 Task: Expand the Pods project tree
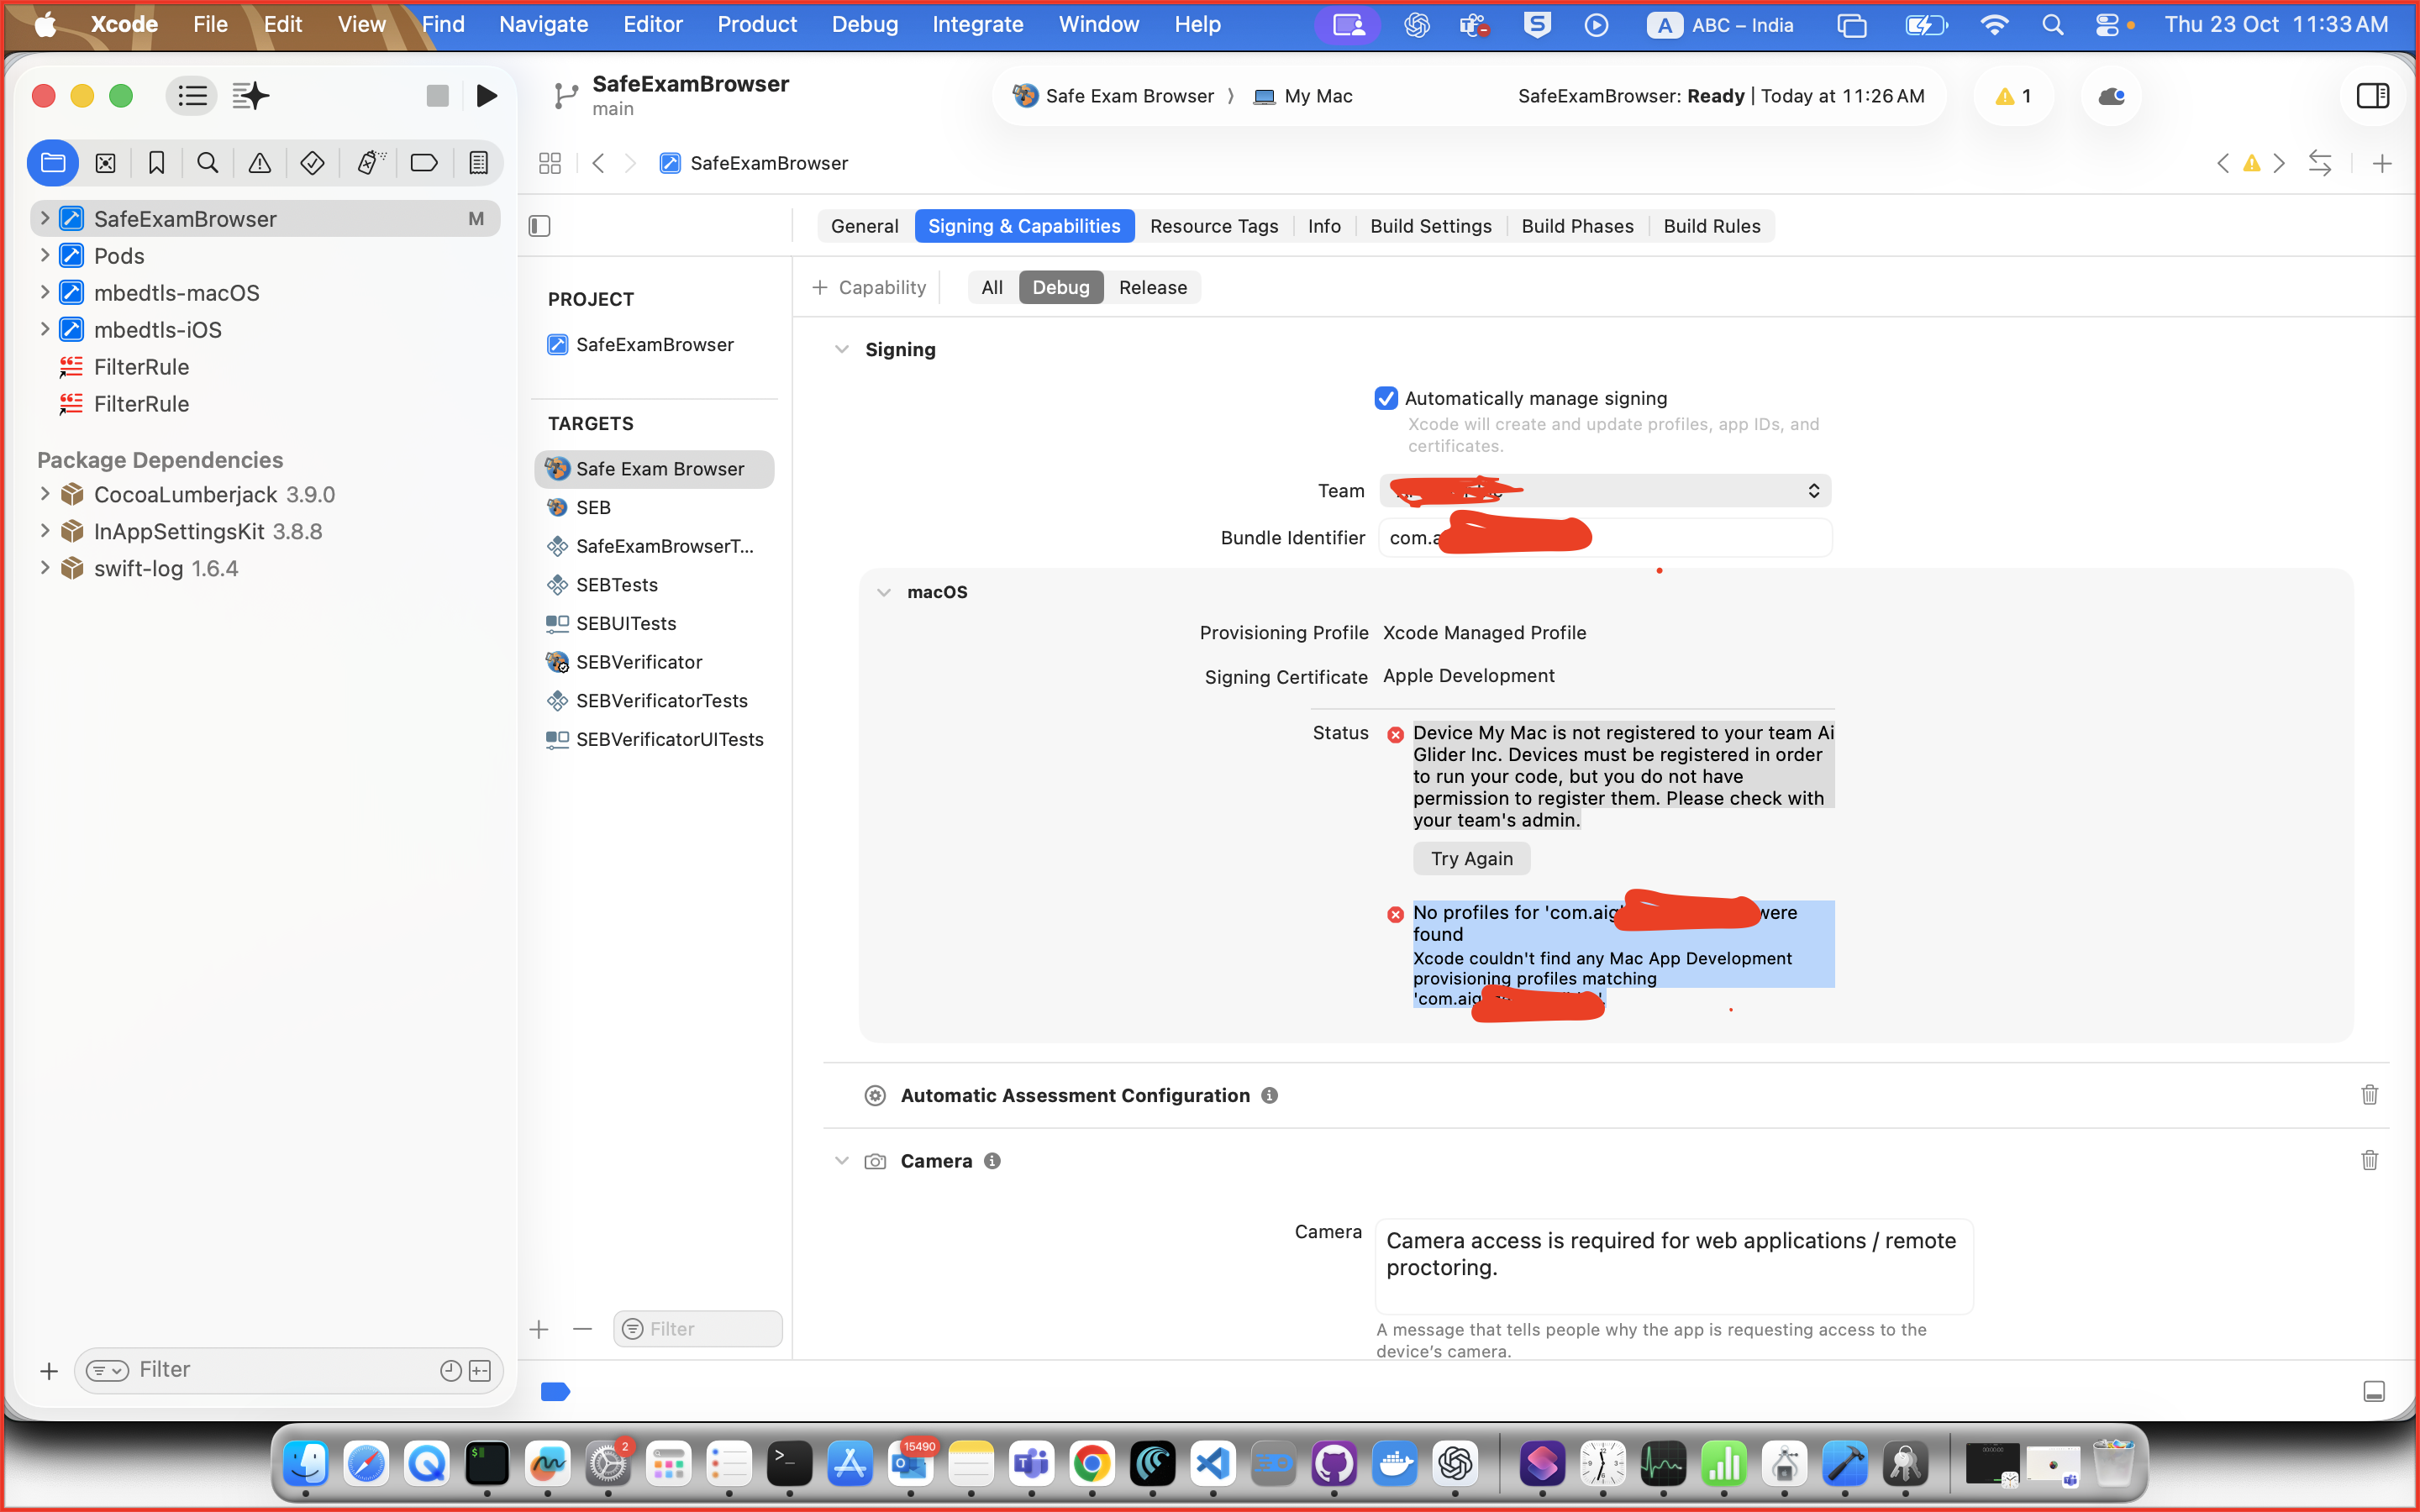point(44,255)
